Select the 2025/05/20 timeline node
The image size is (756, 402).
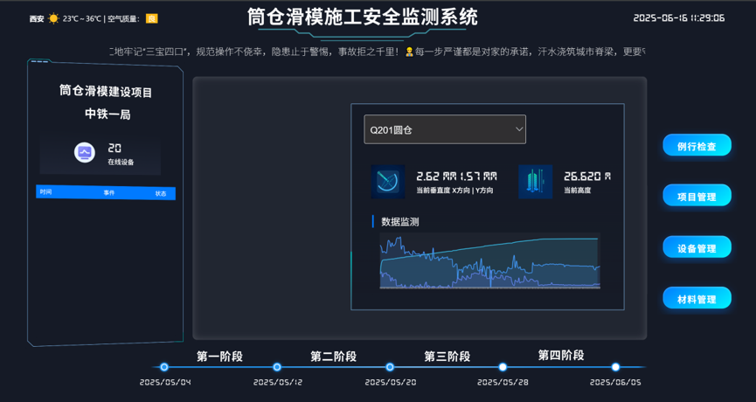390,367
